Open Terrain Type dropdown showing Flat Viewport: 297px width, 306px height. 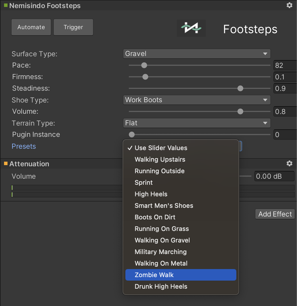(x=197, y=123)
